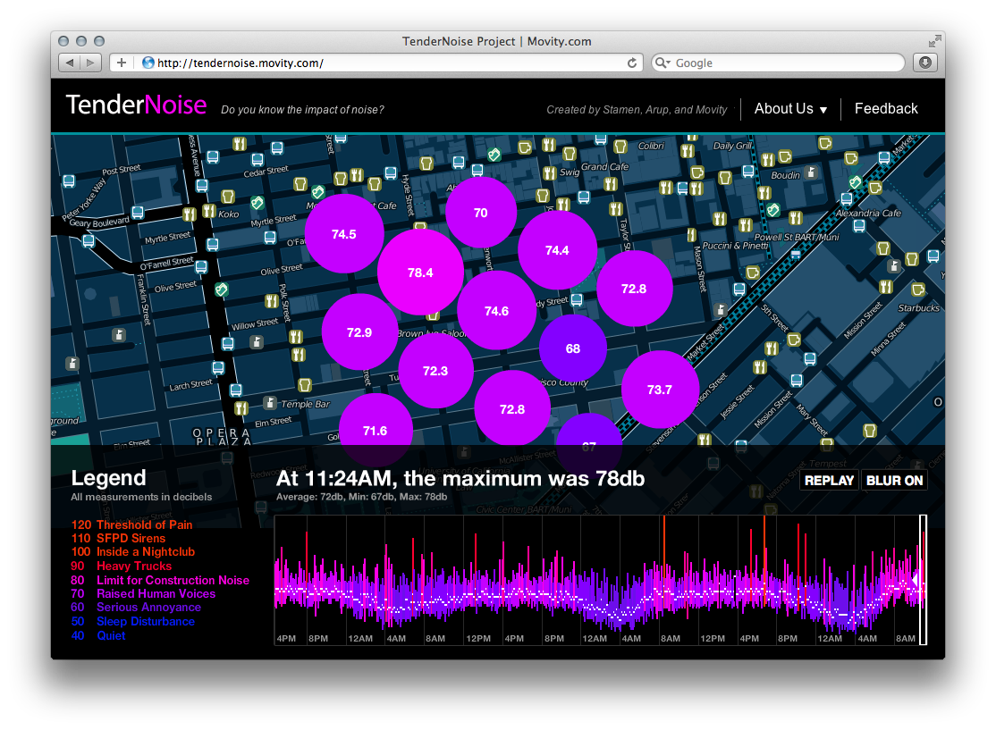Toggle the BLUR ON button
996x730 pixels.
coord(894,480)
